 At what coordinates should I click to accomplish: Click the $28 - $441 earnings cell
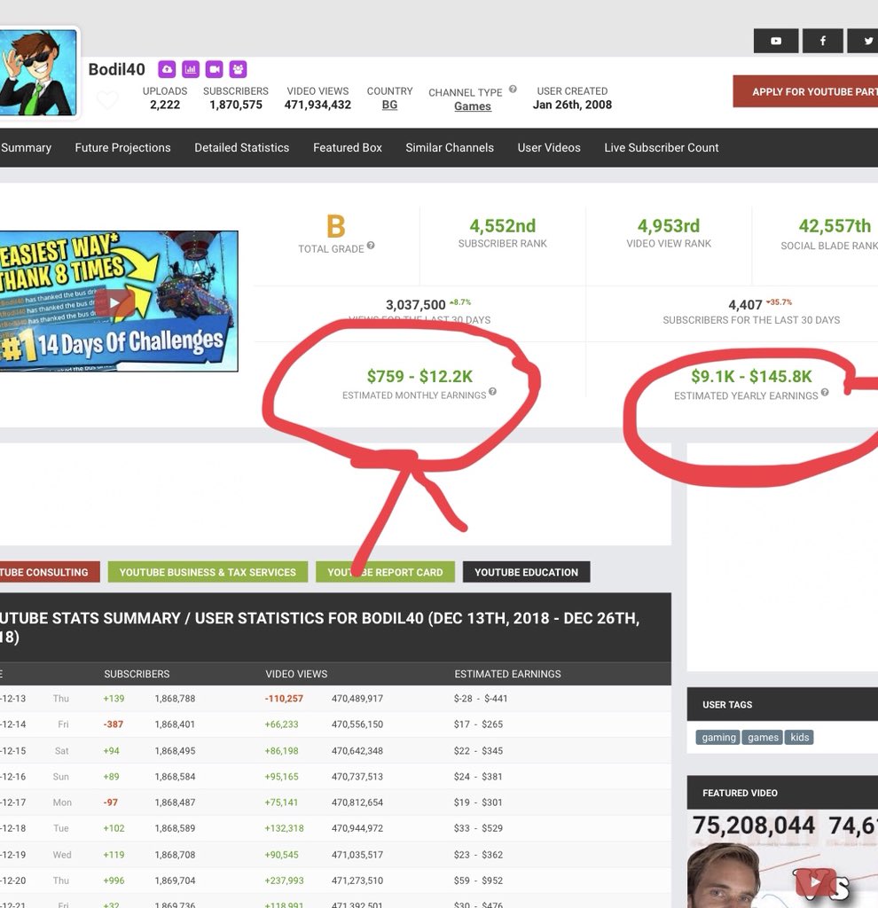click(480, 699)
